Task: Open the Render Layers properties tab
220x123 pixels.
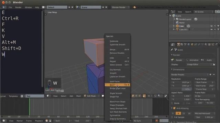Action: click(182, 44)
